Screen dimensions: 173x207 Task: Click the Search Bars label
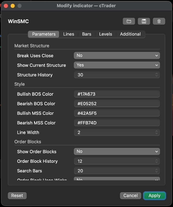tap(29, 171)
